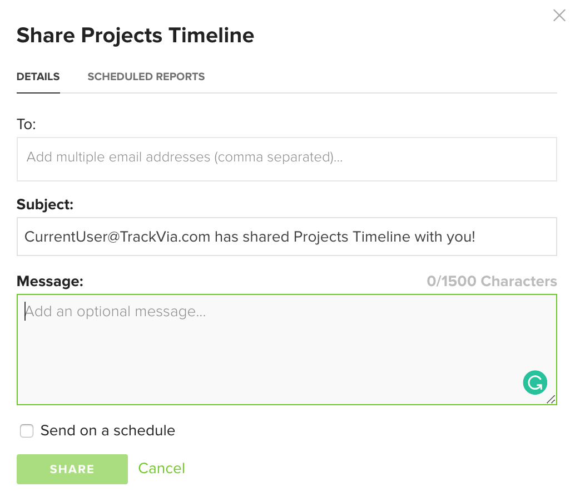Click the "Add multiple email addresses" placeholder text

coord(185,157)
